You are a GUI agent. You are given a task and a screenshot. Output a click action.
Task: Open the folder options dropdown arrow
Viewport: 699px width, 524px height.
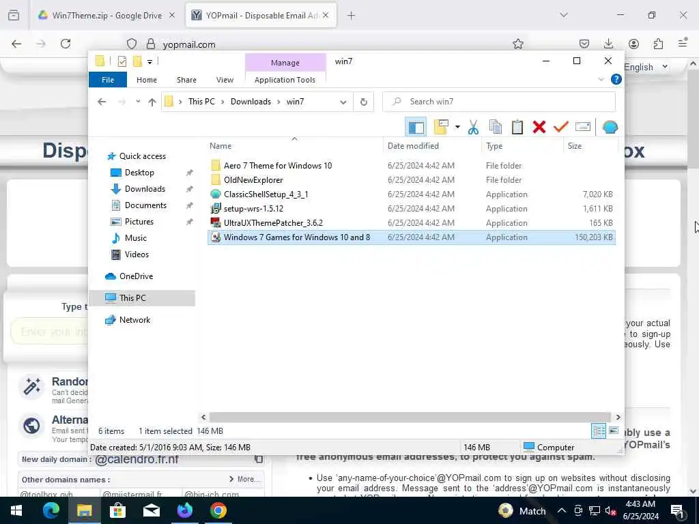[x=457, y=128]
